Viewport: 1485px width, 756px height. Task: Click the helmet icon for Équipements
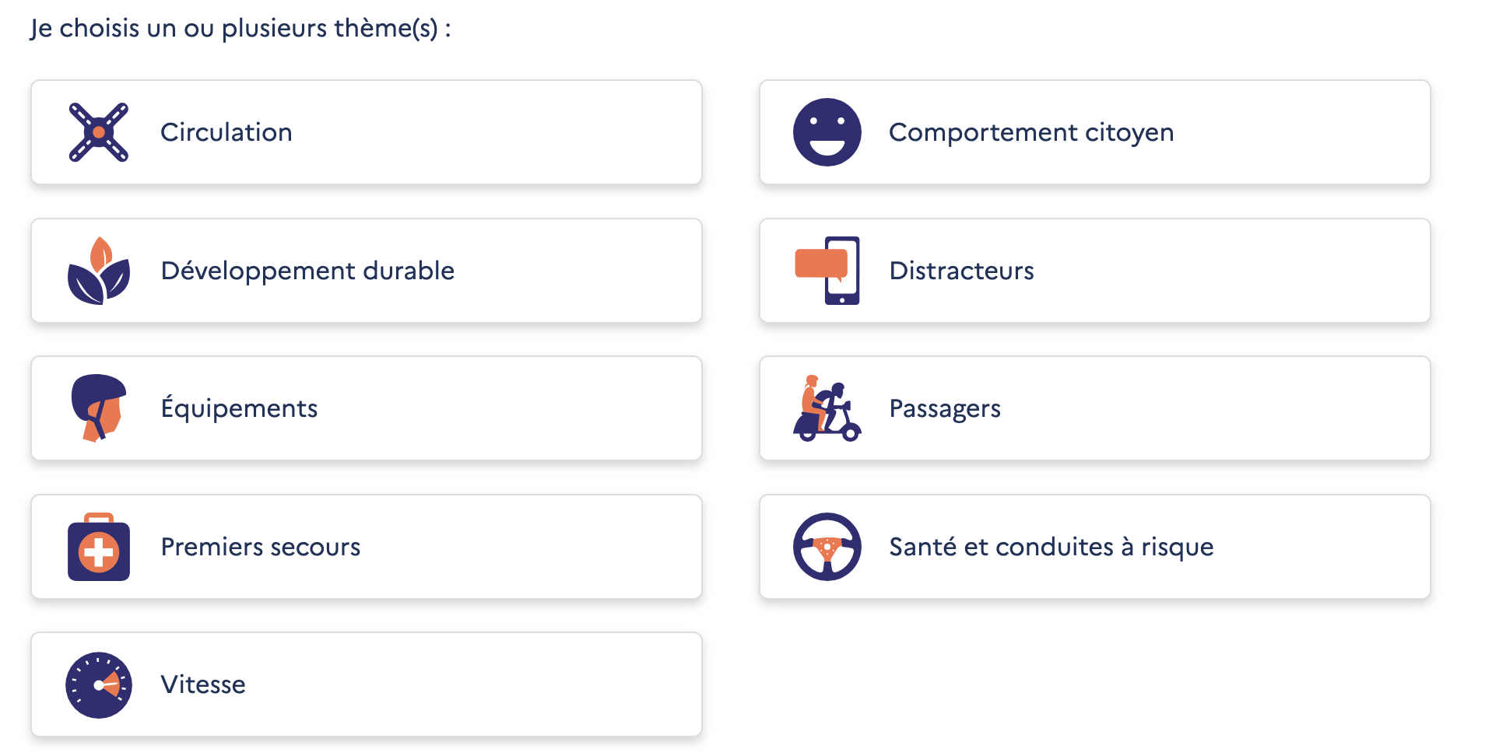[x=98, y=408]
